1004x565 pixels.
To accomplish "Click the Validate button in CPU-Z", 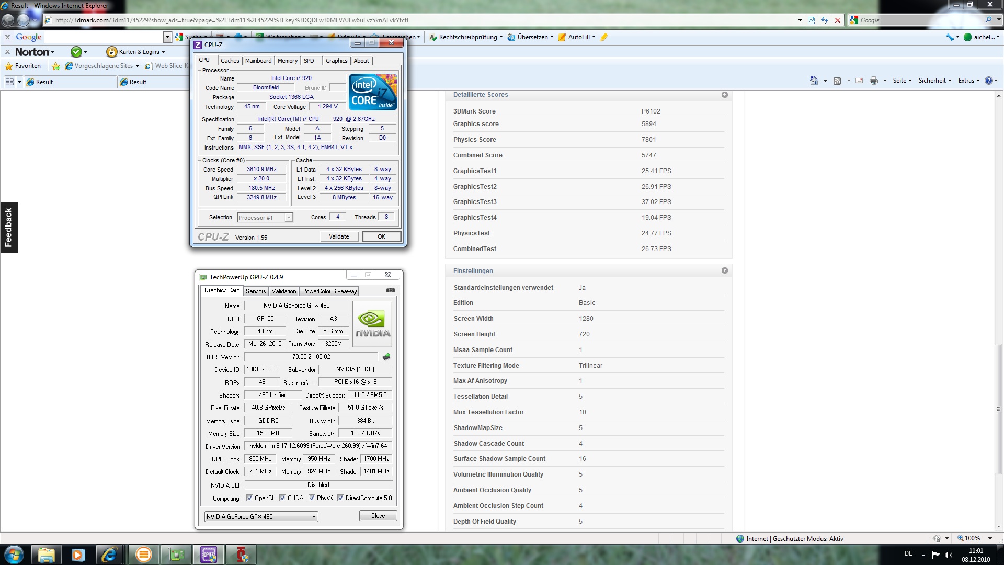I will click(x=339, y=236).
